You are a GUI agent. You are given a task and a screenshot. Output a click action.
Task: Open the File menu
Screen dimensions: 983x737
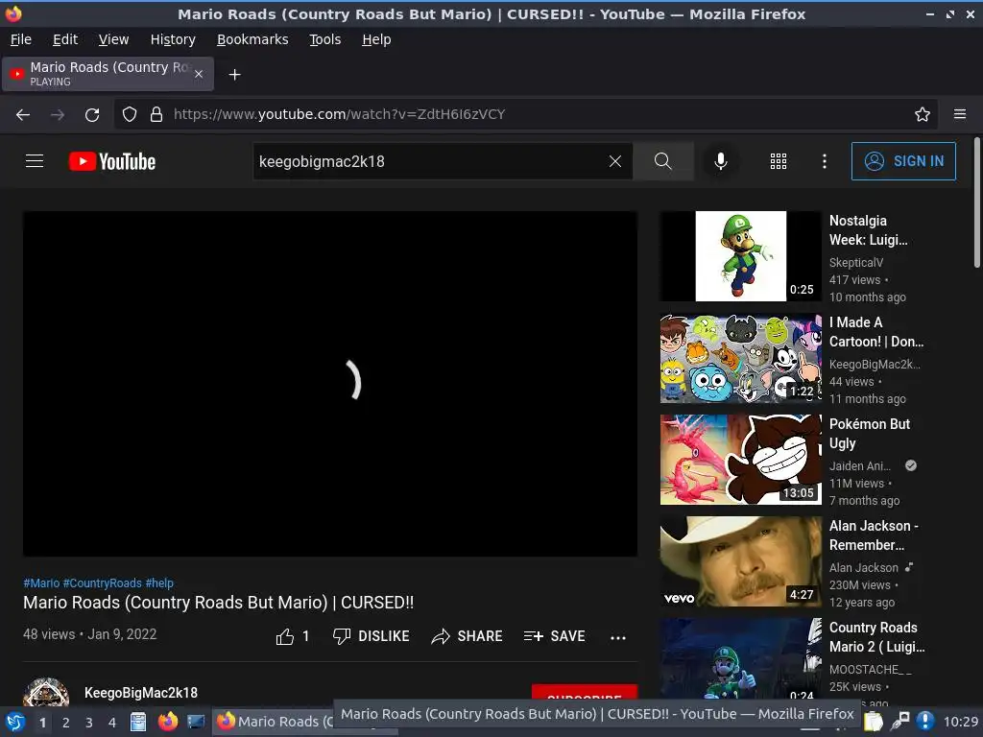pyautogui.click(x=21, y=39)
